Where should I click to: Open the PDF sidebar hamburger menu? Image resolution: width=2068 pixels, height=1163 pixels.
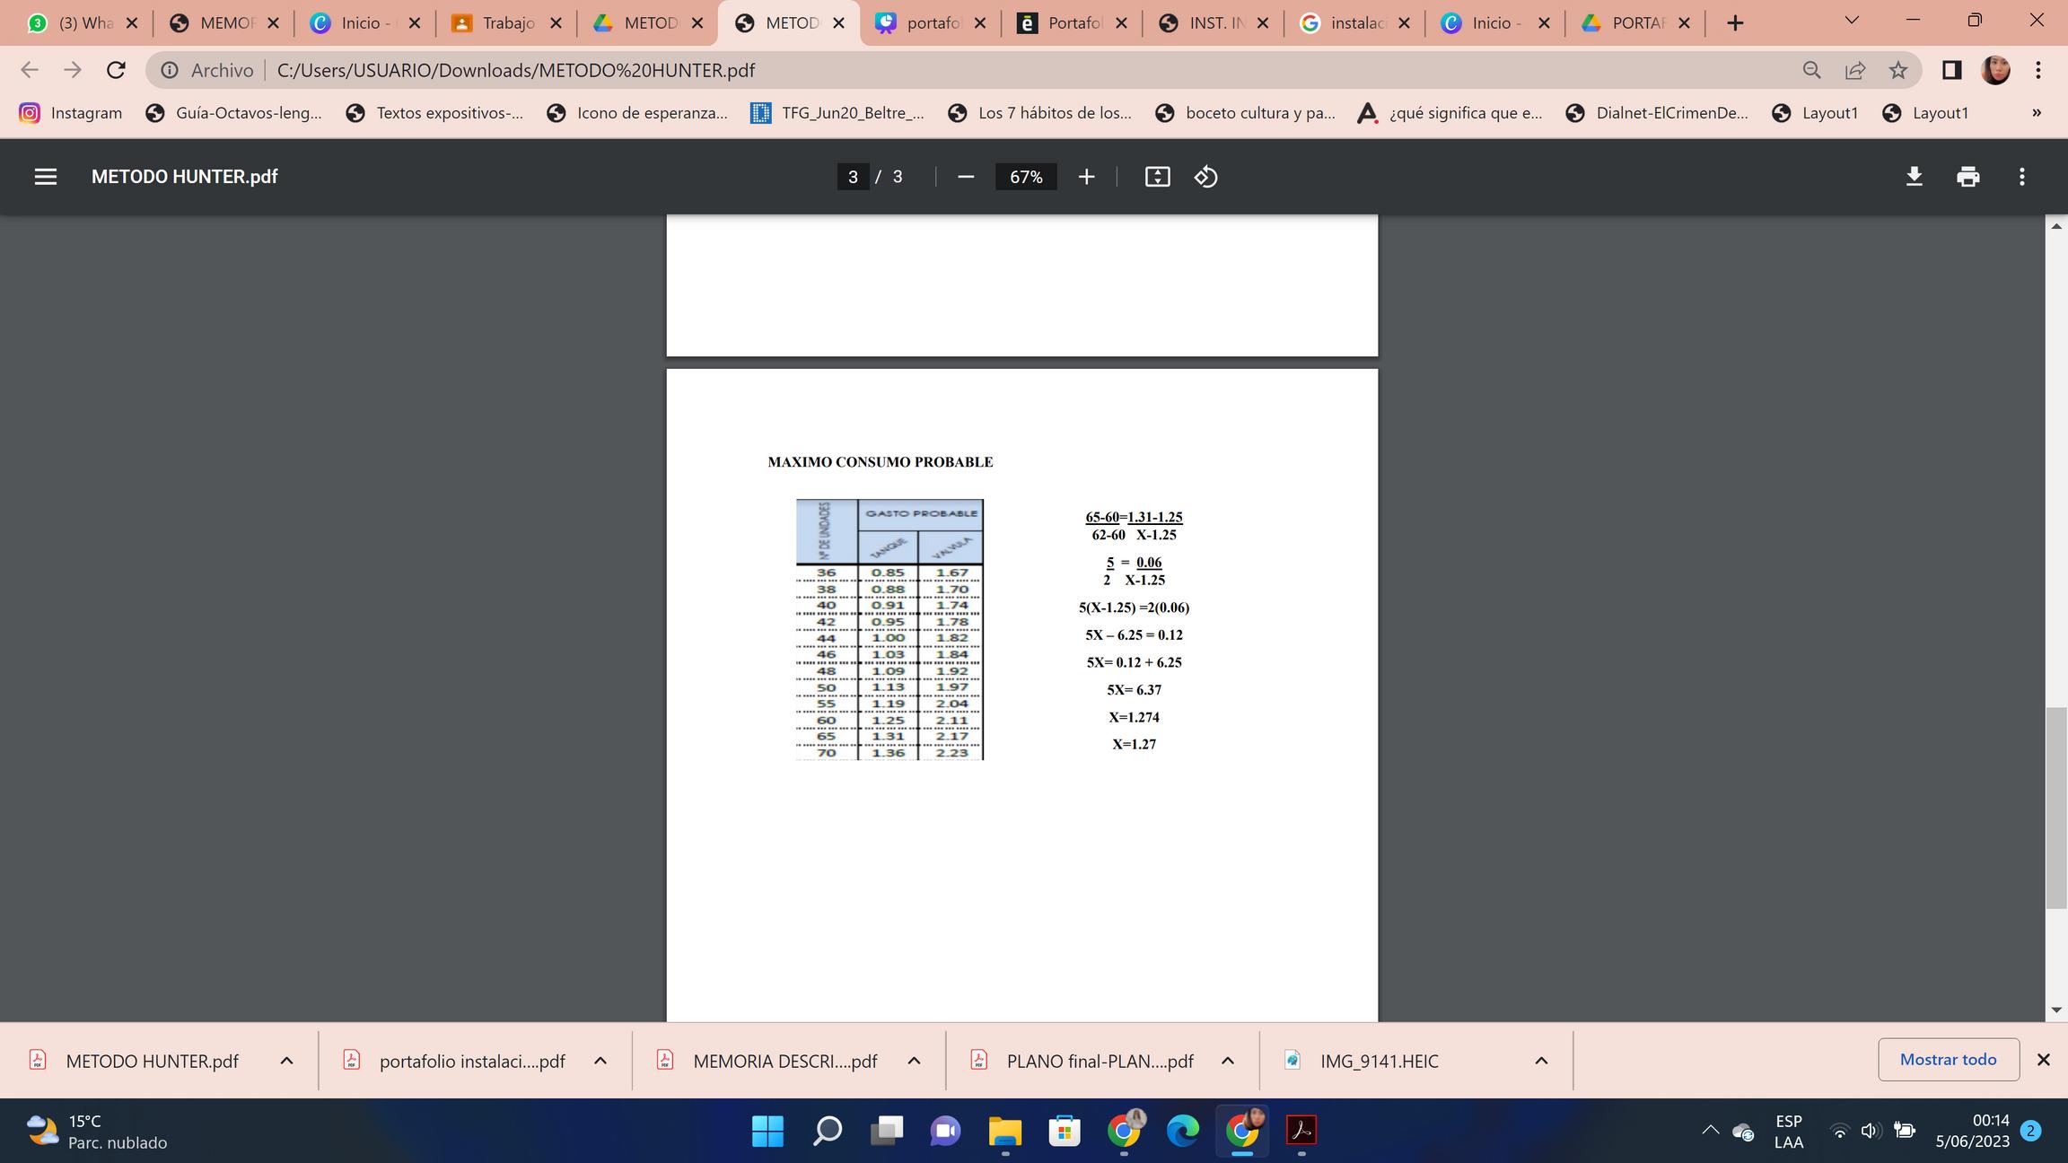tap(46, 177)
